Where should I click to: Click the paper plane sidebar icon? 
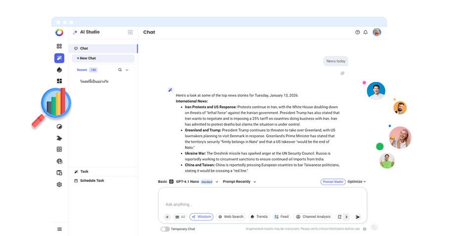[x=59, y=138]
